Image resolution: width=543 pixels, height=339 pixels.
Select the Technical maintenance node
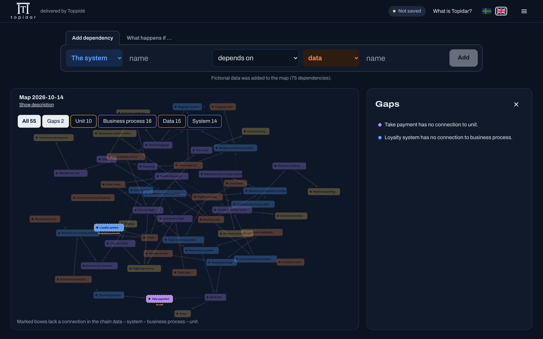54,138
